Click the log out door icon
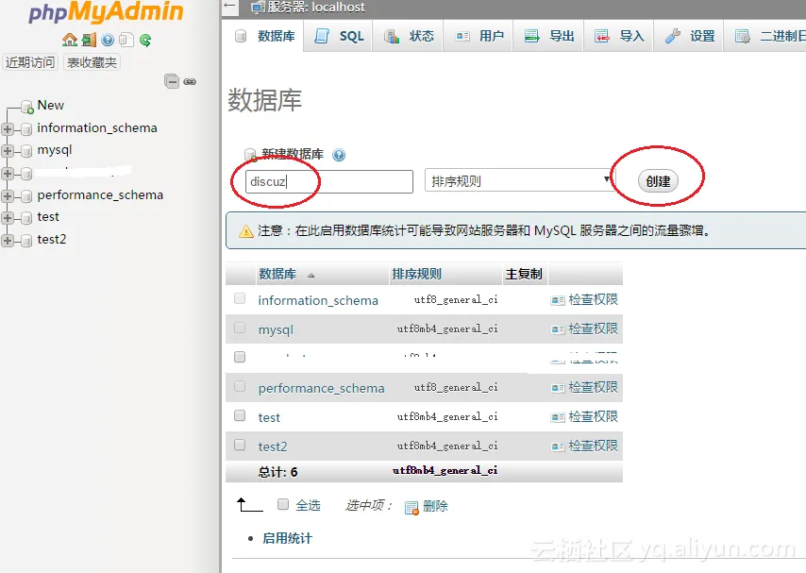806x573 pixels. tap(90, 40)
